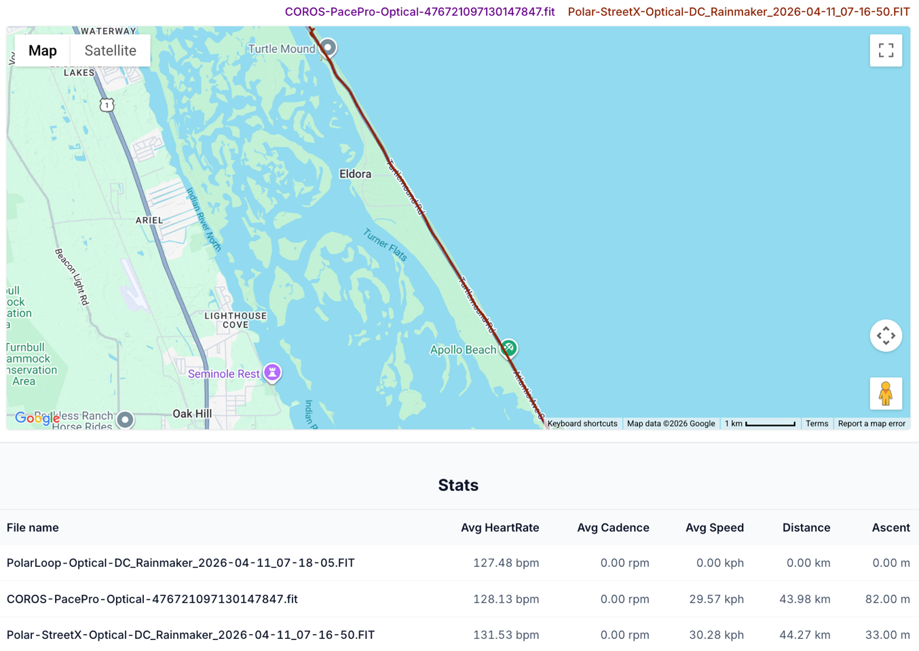919x651 pixels.
Task: Click the Oak Hill map label
Action: (x=192, y=414)
